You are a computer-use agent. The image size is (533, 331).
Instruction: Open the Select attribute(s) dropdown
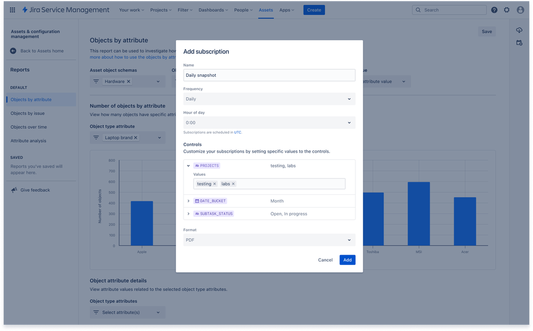[x=128, y=312]
